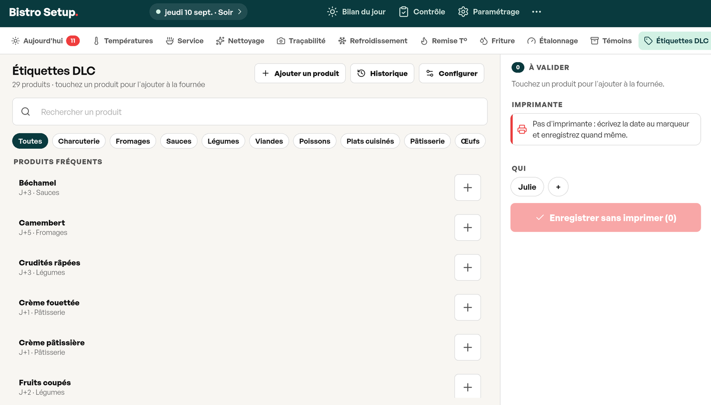Click Bistro Setup logo
Screen dimensions: 711x405
coord(44,12)
